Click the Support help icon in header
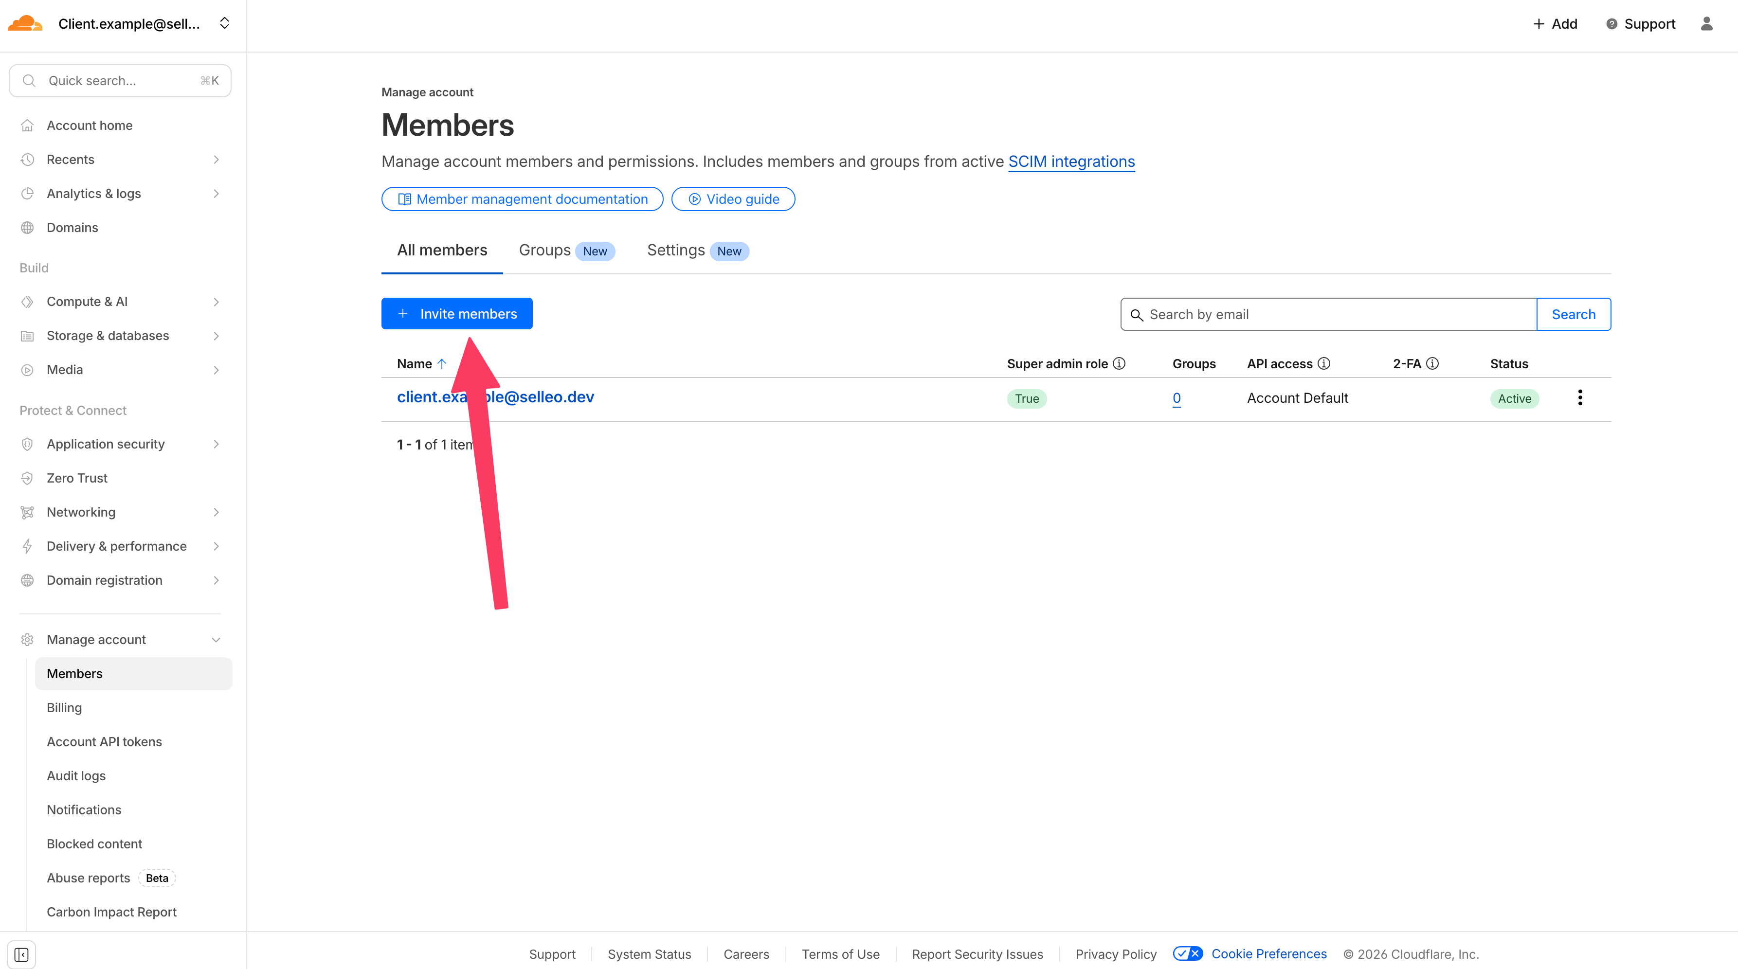The width and height of the screenshot is (1738, 969). point(1611,24)
